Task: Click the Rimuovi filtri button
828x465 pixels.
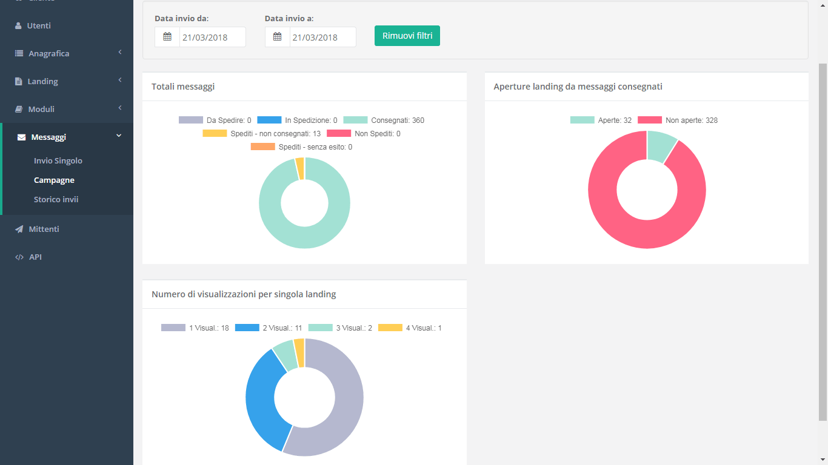Action: [x=407, y=36]
